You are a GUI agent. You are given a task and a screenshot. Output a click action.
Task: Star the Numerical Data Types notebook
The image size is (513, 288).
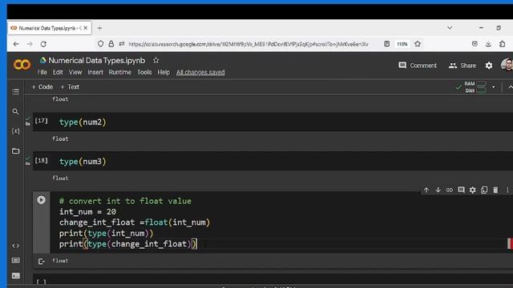[x=156, y=61]
